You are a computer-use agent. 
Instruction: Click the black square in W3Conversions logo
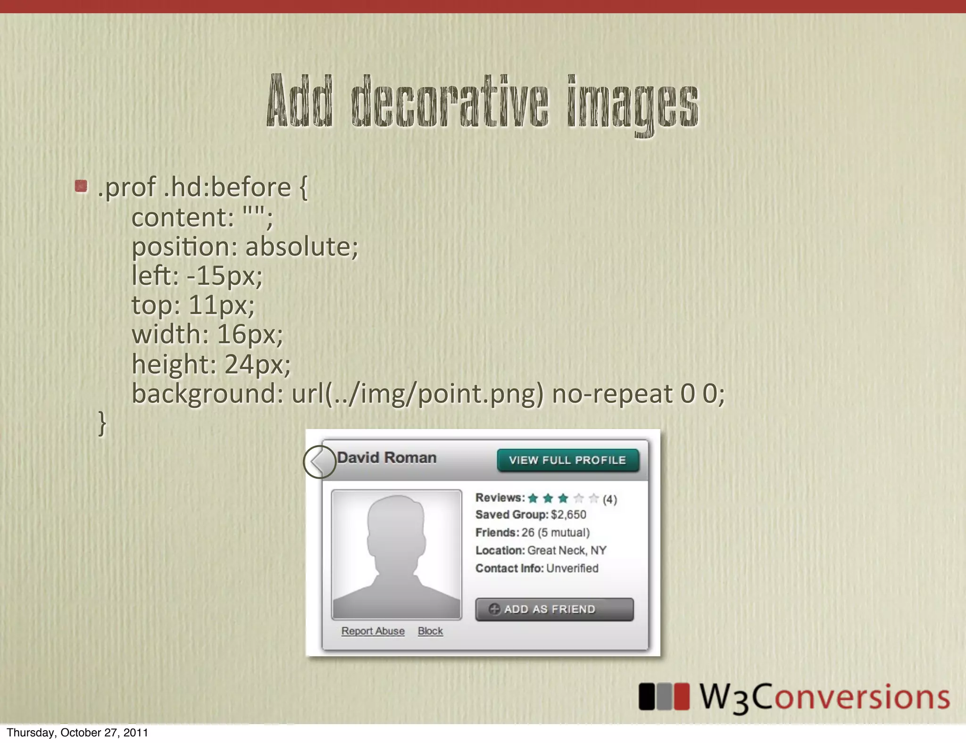tap(647, 696)
